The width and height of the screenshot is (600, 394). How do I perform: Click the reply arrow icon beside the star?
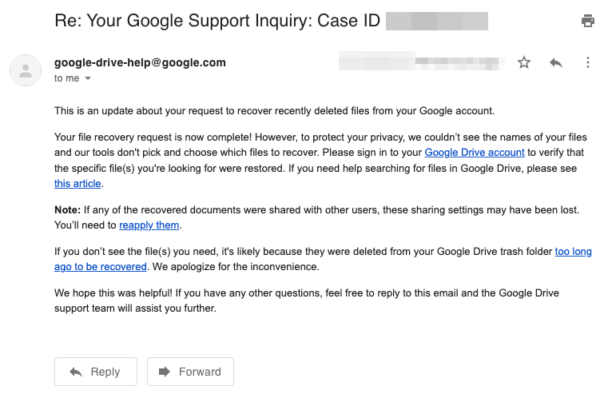tap(555, 62)
